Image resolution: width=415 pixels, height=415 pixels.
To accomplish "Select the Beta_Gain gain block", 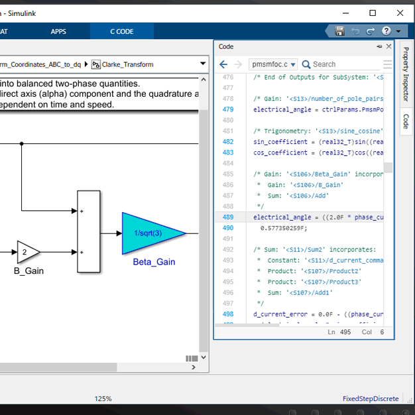I will [x=154, y=233].
